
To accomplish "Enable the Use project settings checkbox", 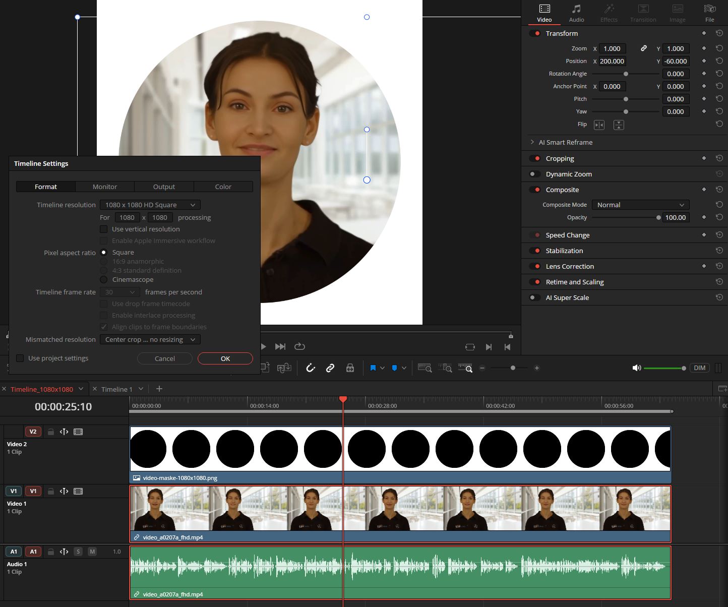I will coord(20,358).
